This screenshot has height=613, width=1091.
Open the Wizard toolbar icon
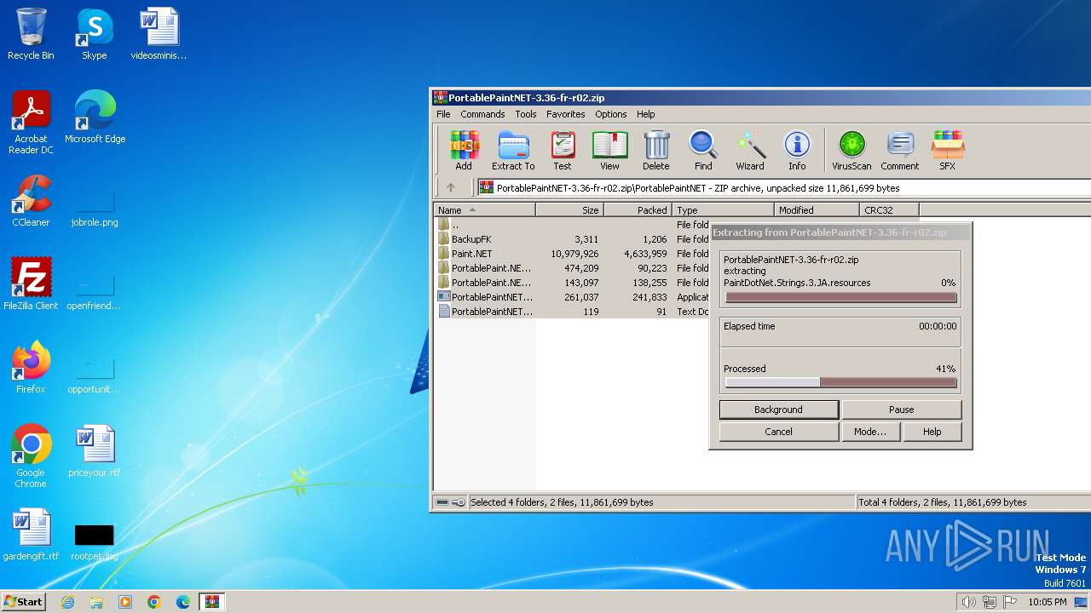tap(750, 151)
